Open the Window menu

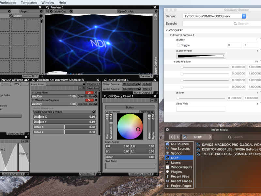(48, 3)
